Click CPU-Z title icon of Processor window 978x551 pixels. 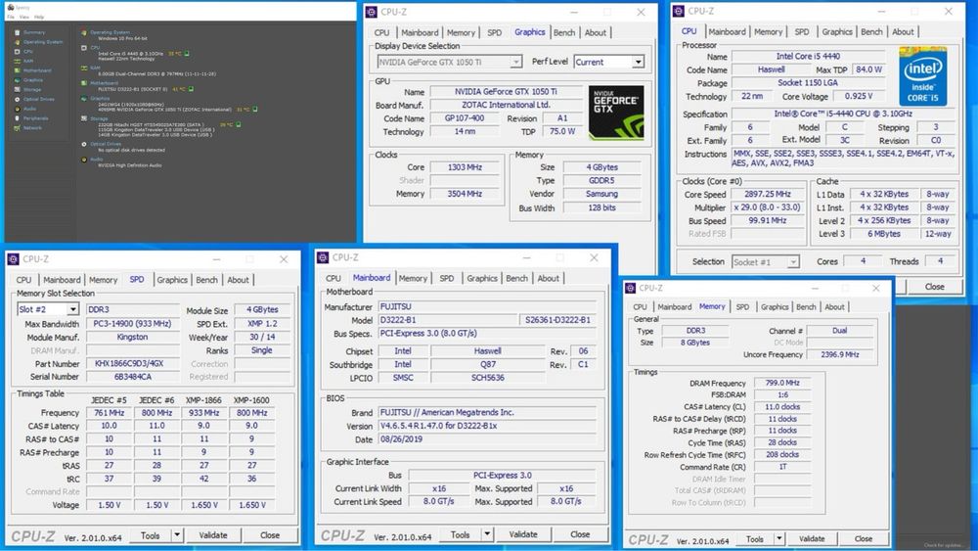pos(679,11)
